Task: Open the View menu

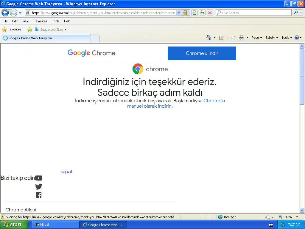Action: pyautogui.click(x=26, y=21)
